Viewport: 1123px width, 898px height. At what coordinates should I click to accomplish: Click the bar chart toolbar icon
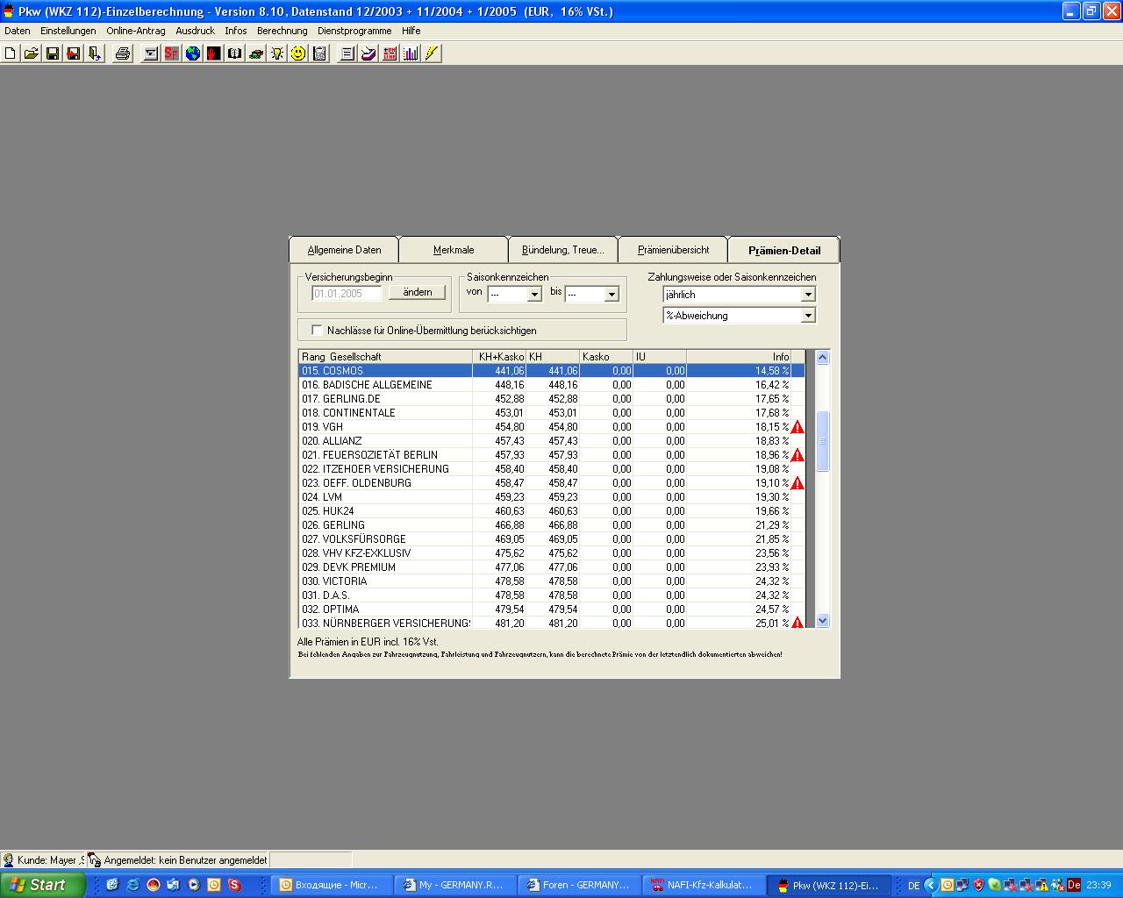(x=411, y=53)
